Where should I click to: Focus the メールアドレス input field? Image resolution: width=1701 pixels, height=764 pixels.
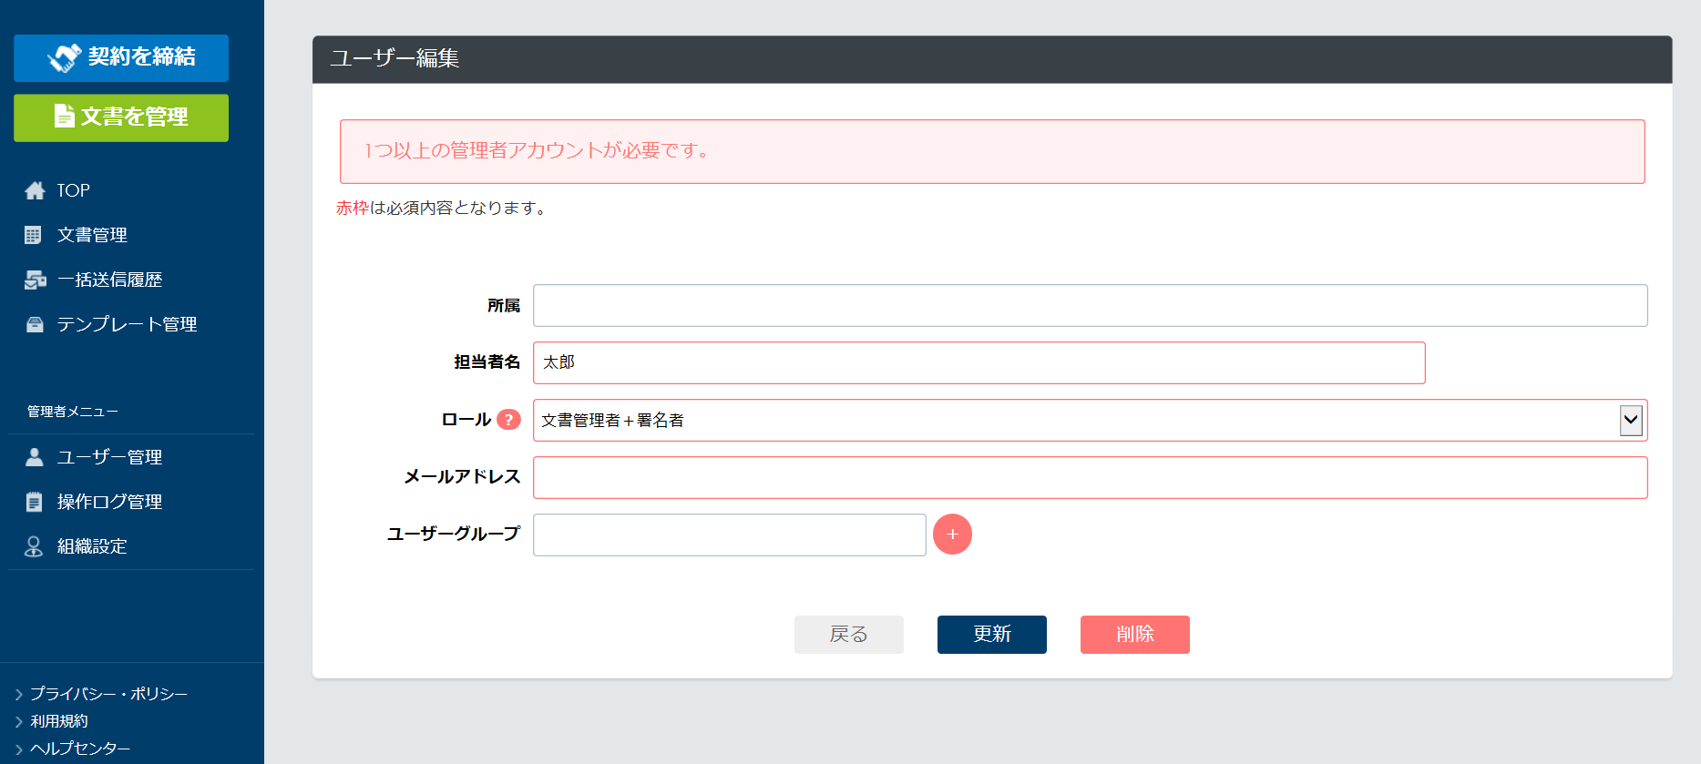click(1090, 478)
